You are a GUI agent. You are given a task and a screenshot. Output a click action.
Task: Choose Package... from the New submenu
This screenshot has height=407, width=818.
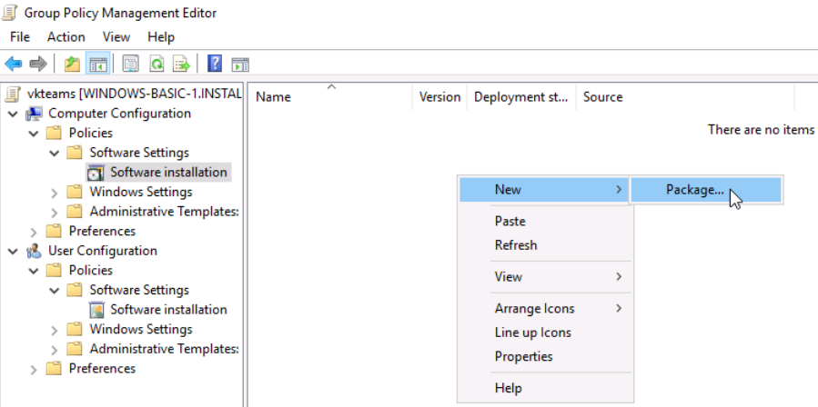pyautogui.click(x=694, y=190)
